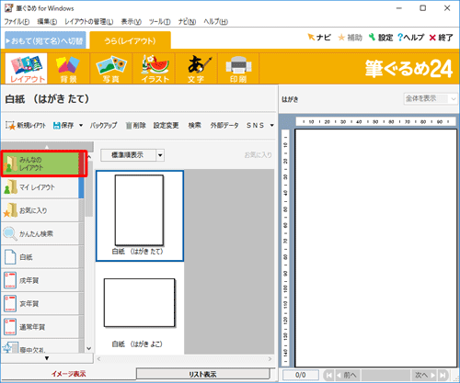Open the 文字 text icon
460x383 pixels.
(x=196, y=68)
